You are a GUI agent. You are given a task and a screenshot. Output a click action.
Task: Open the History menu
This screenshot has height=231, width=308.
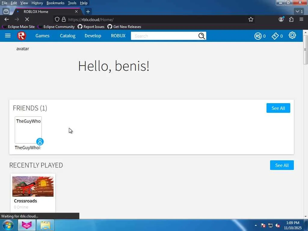click(x=37, y=3)
